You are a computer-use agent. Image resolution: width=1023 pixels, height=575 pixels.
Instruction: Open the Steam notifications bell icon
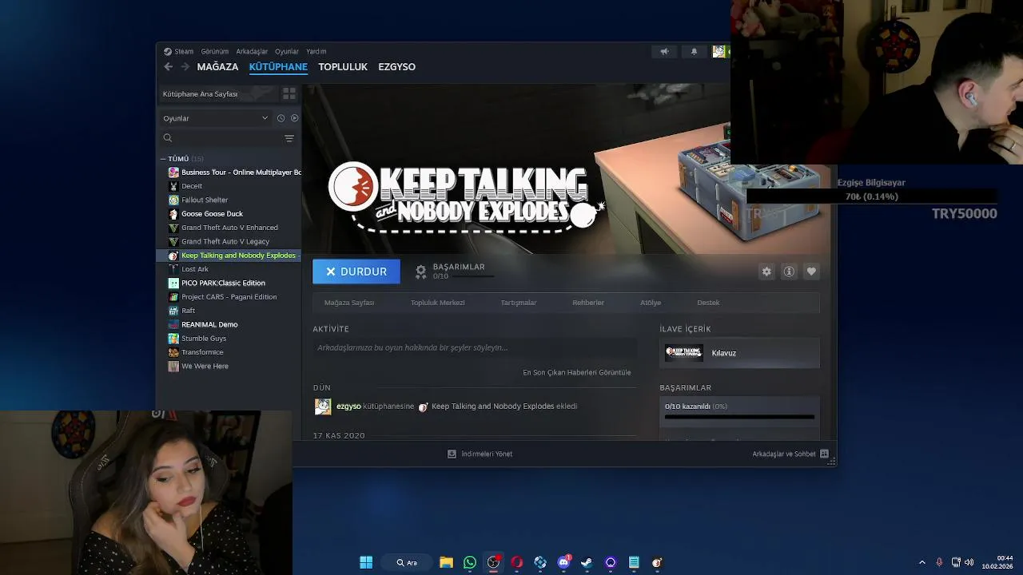point(694,51)
